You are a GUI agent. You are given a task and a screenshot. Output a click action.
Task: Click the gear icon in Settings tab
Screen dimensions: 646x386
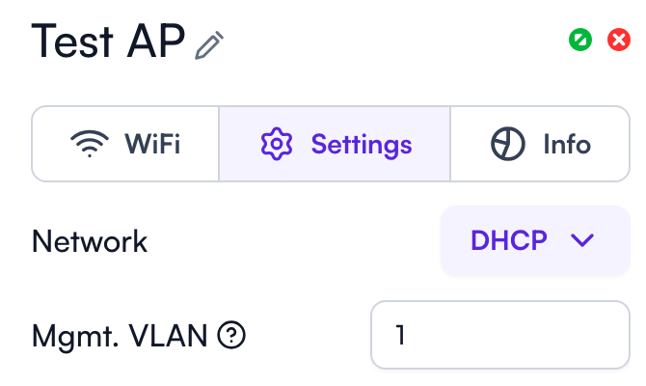277,145
